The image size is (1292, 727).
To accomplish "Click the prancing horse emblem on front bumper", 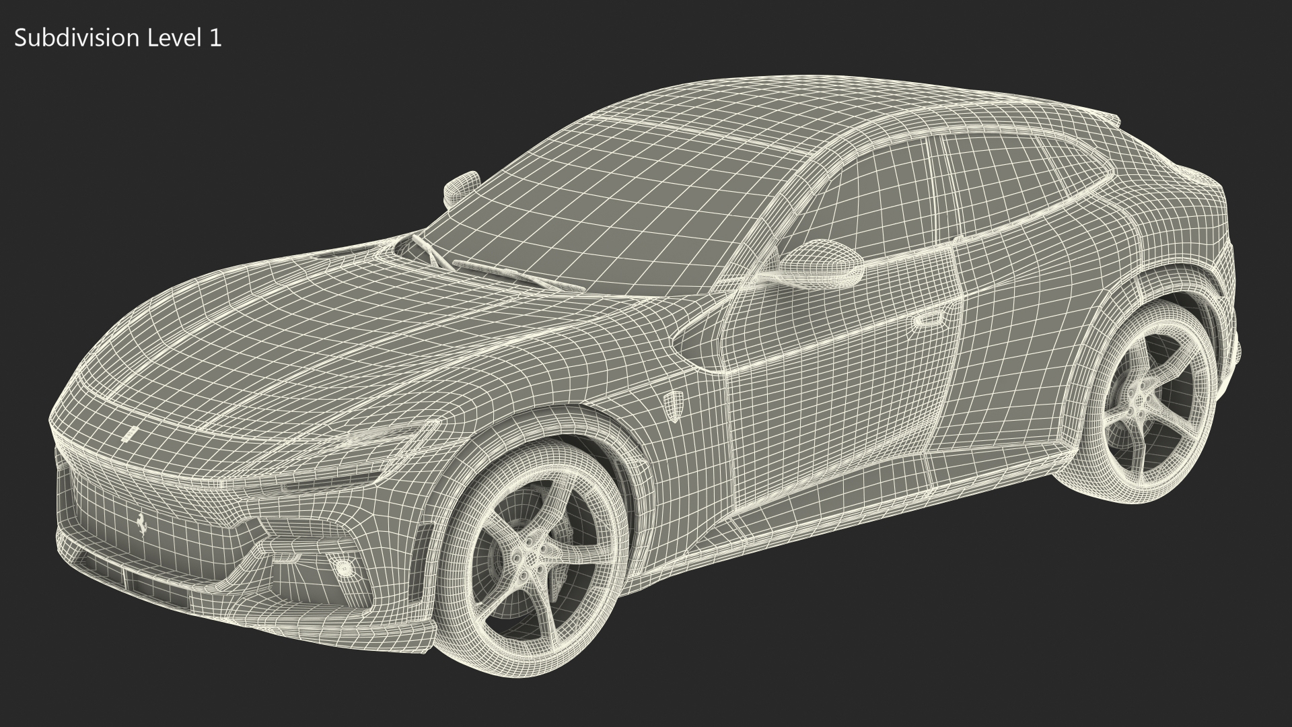I will click(x=141, y=524).
